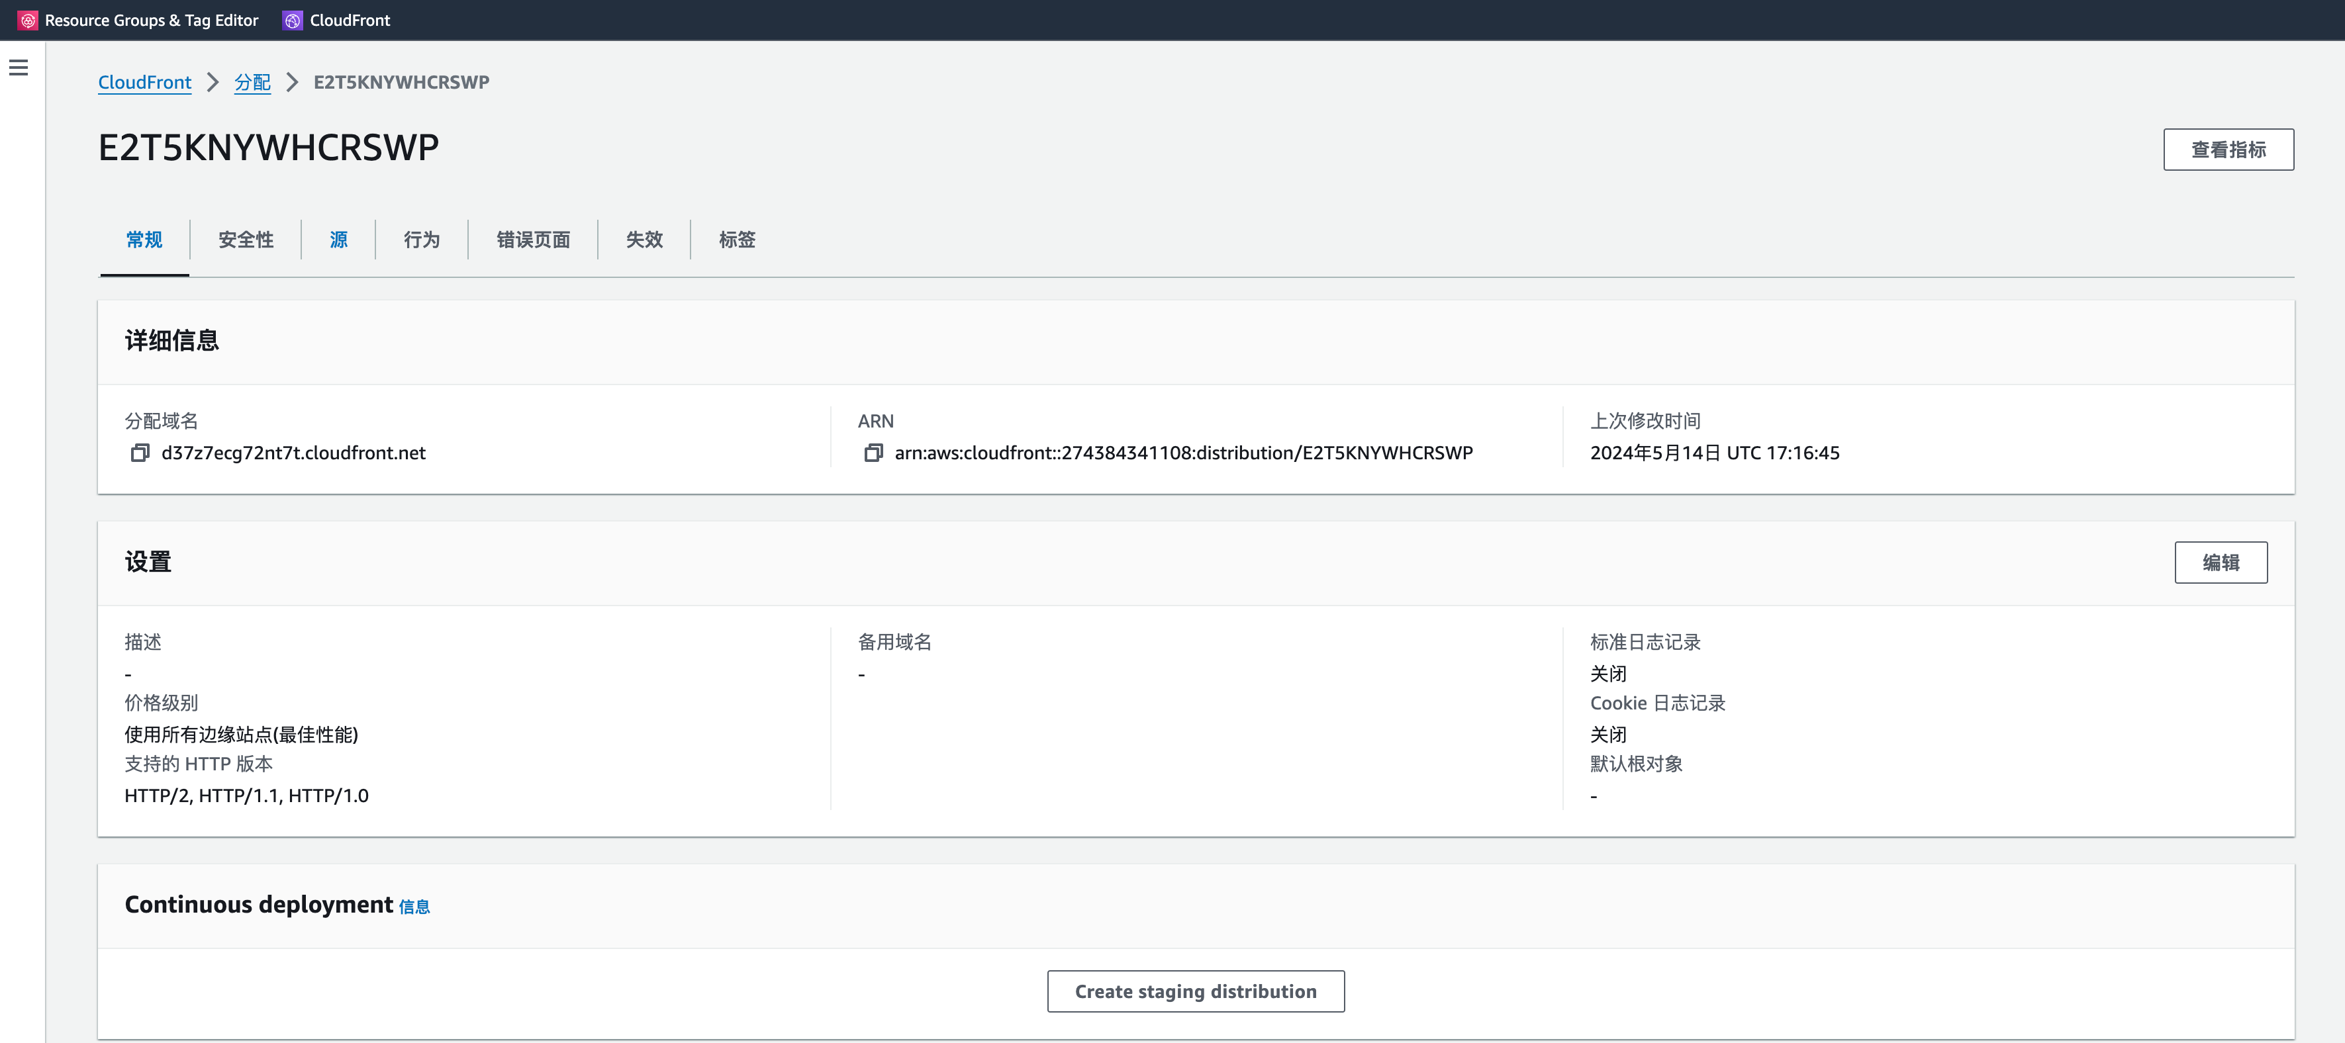Navigate to 分配 via breadcrumb
The width and height of the screenshot is (2345, 1043).
pos(252,82)
